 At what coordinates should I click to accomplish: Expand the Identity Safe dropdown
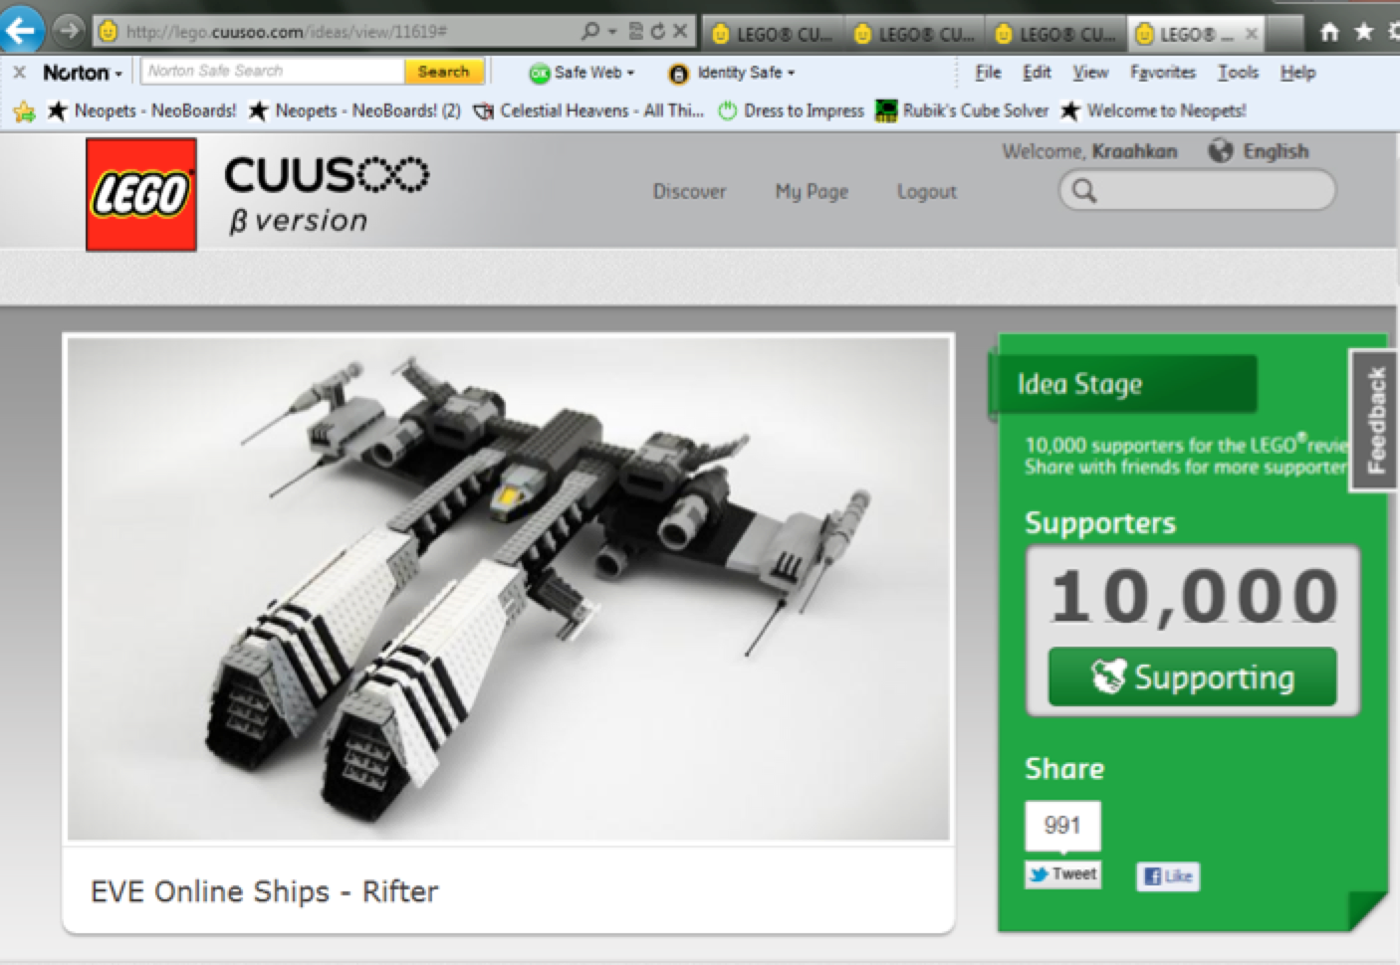pos(732,73)
